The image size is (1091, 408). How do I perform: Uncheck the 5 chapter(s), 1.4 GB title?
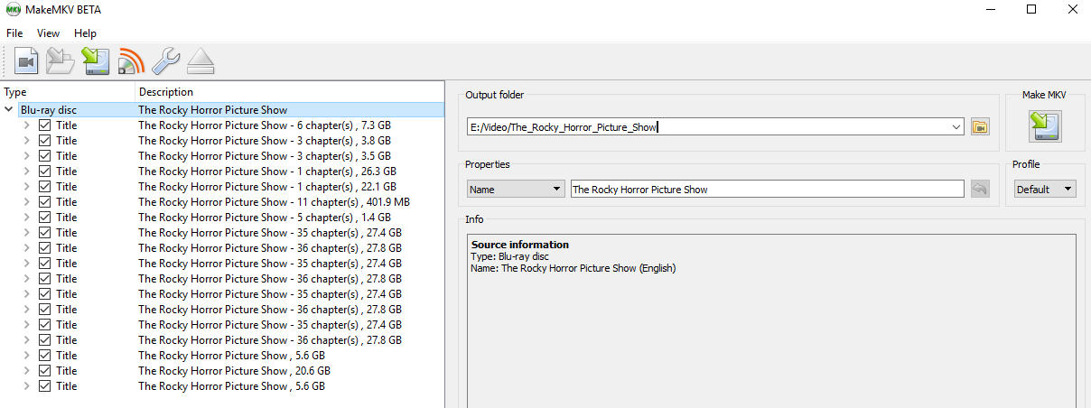(x=44, y=218)
